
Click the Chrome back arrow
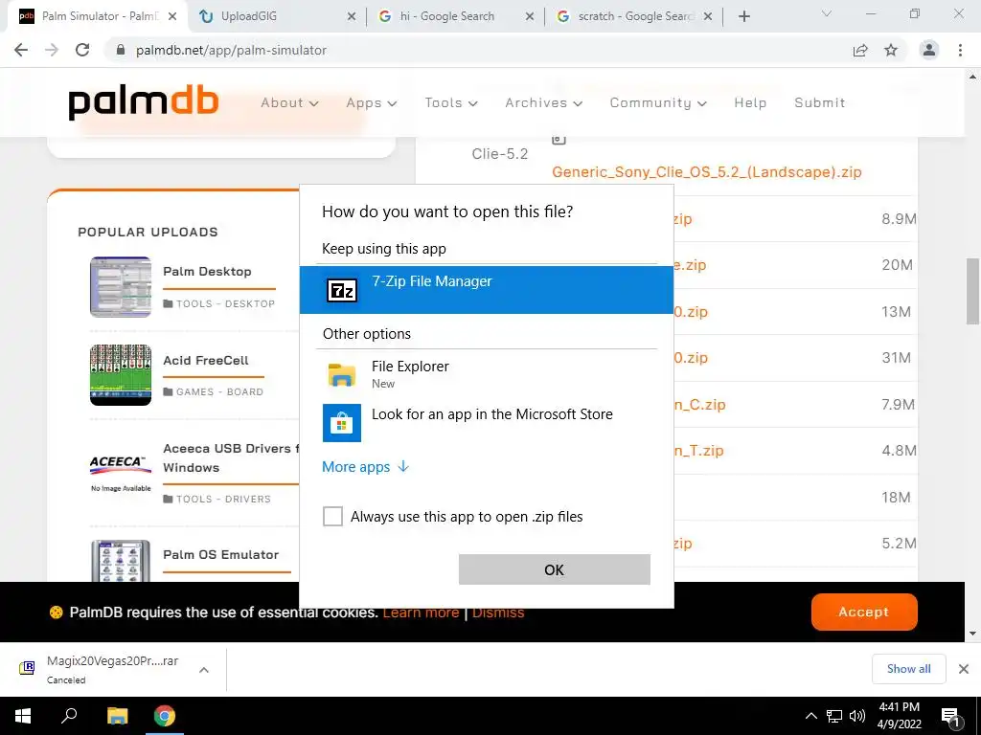(x=21, y=50)
